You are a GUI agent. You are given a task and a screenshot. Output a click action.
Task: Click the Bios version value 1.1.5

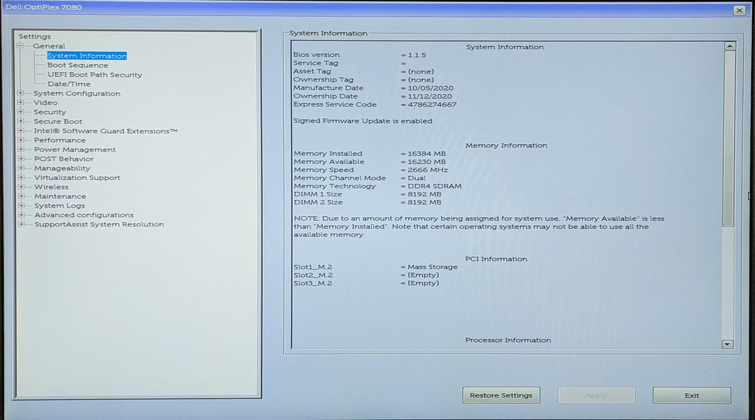[x=417, y=55]
